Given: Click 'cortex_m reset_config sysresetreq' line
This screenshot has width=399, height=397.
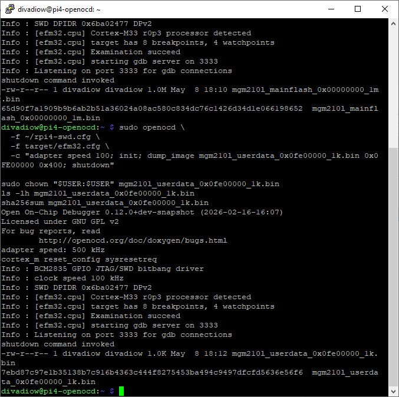Looking at the screenshot, I should pyautogui.click(x=79, y=259).
